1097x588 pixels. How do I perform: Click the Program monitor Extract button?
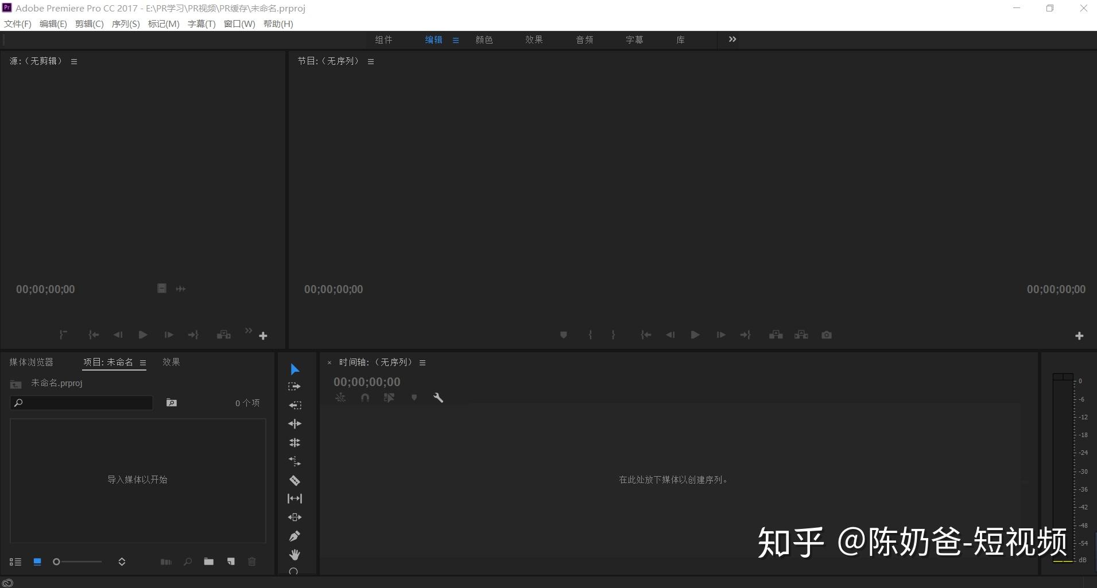point(801,335)
